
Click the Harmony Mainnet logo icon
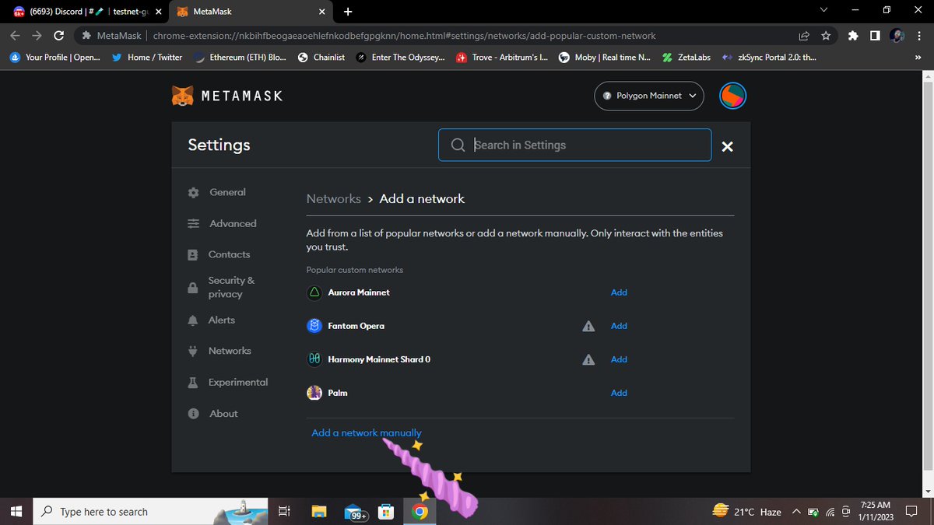click(x=314, y=359)
